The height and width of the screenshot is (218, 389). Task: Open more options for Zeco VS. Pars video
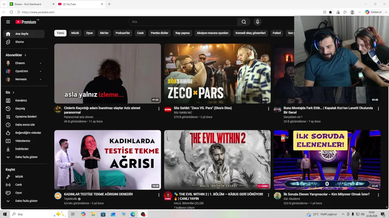(x=268, y=109)
